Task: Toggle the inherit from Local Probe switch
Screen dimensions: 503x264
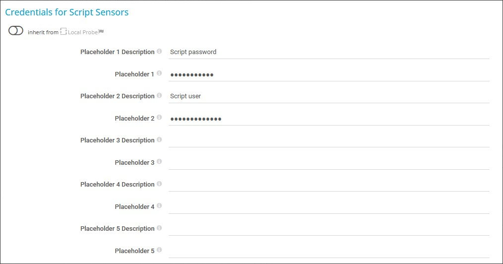Action: 16,31
